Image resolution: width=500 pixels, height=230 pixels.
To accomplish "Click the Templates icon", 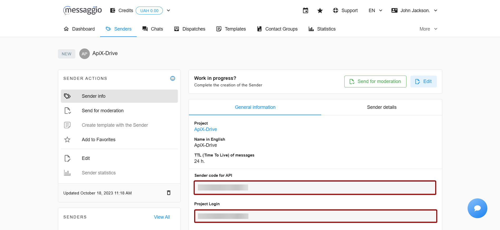I will [x=219, y=29].
